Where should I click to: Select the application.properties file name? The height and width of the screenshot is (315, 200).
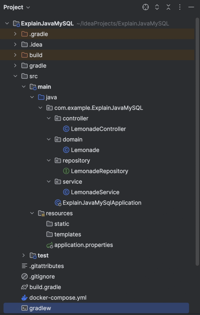(84, 245)
